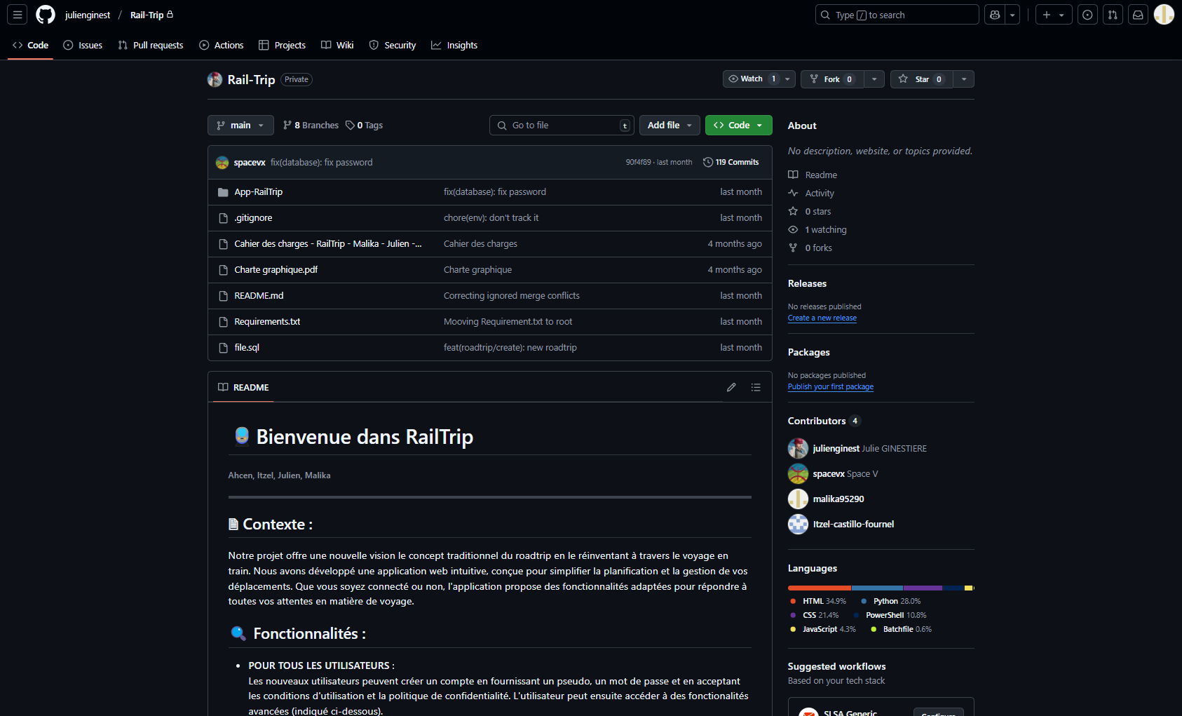Switch to the Projects tab
This screenshot has width=1182, height=716.
point(282,45)
